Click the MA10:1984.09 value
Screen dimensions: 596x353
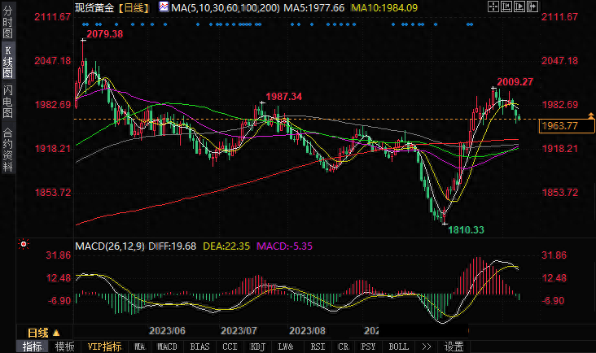click(x=384, y=7)
